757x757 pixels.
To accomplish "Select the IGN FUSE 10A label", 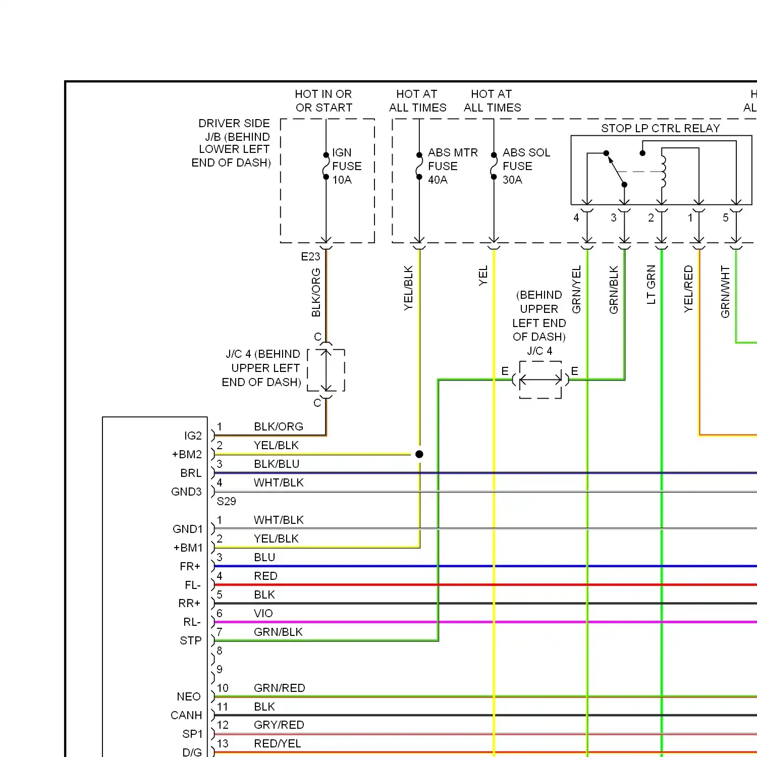I will tap(347, 166).
